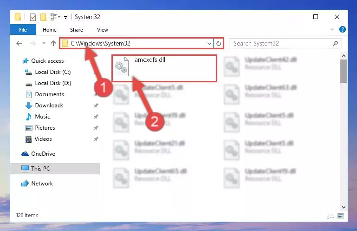Minimize the System32 window

coord(295,17)
